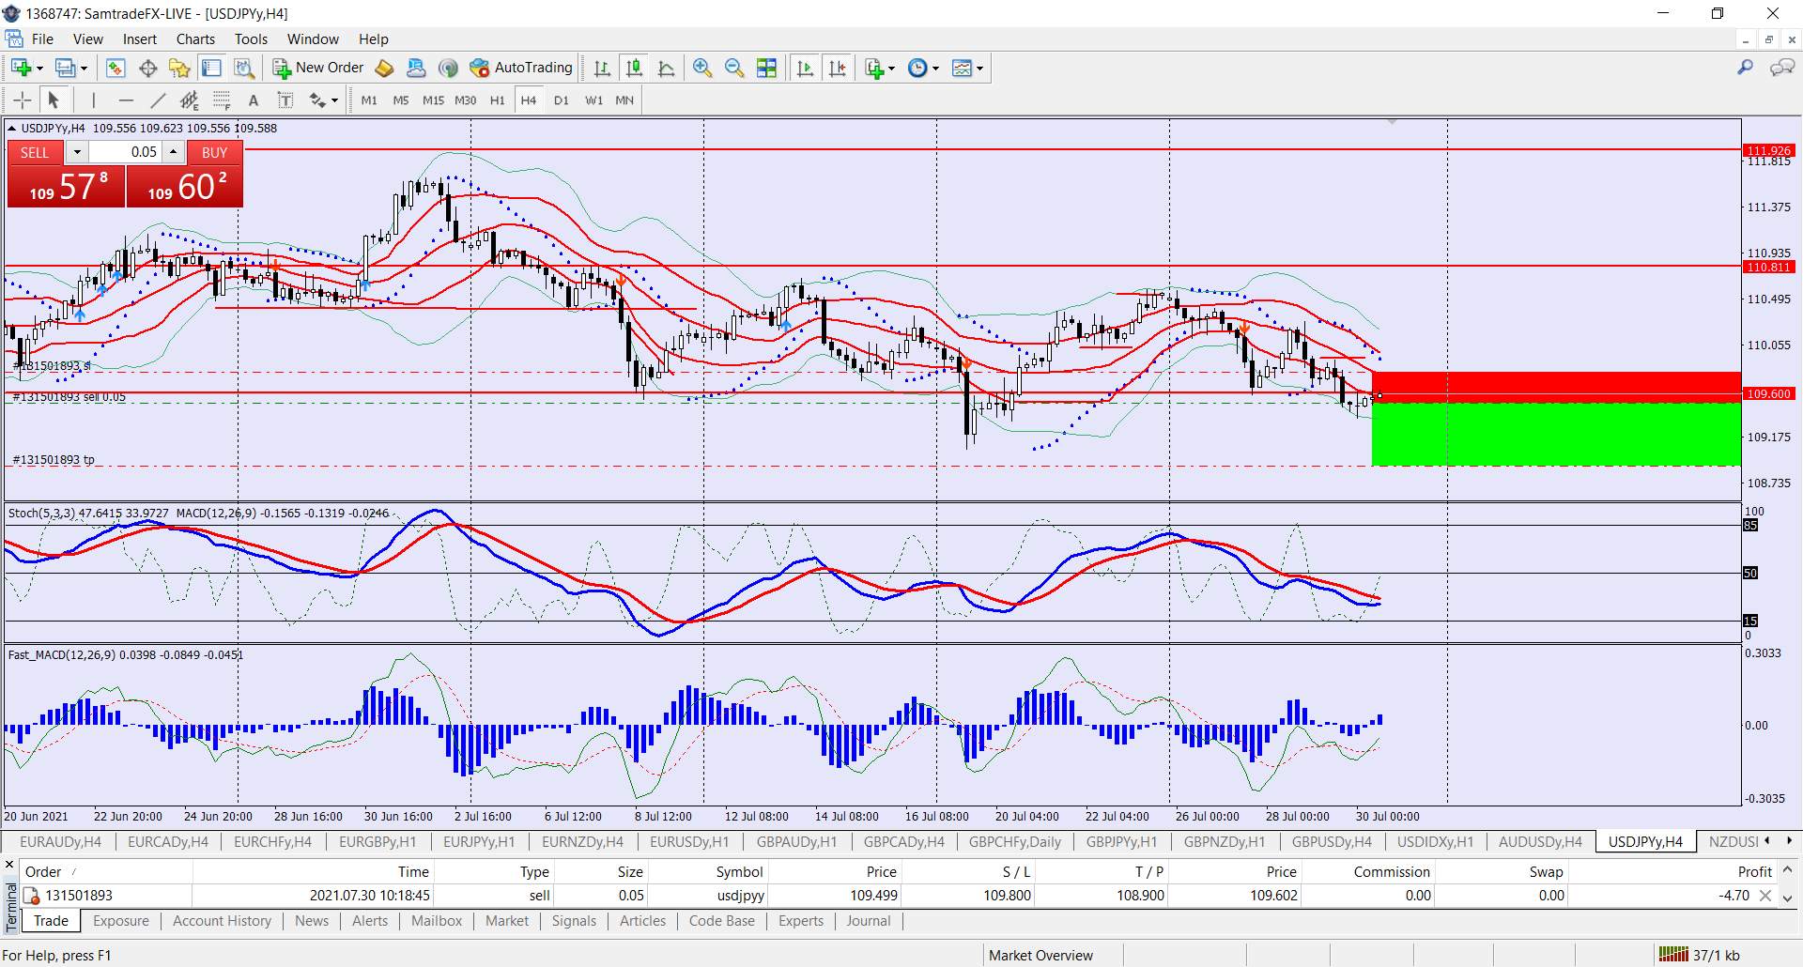Toggle the Terminal panel icon
The width and height of the screenshot is (1803, 967).
211,68
